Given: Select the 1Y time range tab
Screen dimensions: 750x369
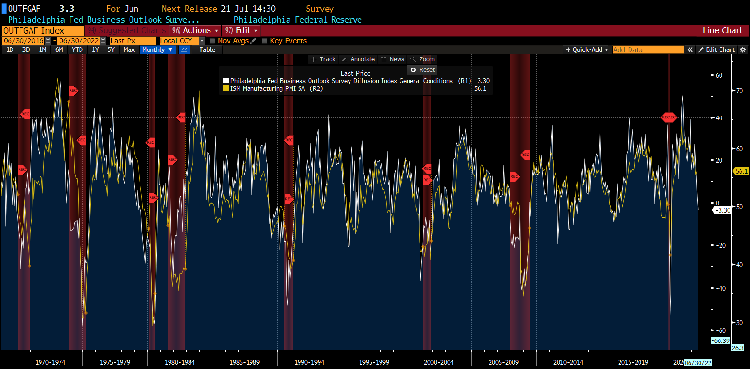Looking at the screenshot, I should click(x=95, y=49).
